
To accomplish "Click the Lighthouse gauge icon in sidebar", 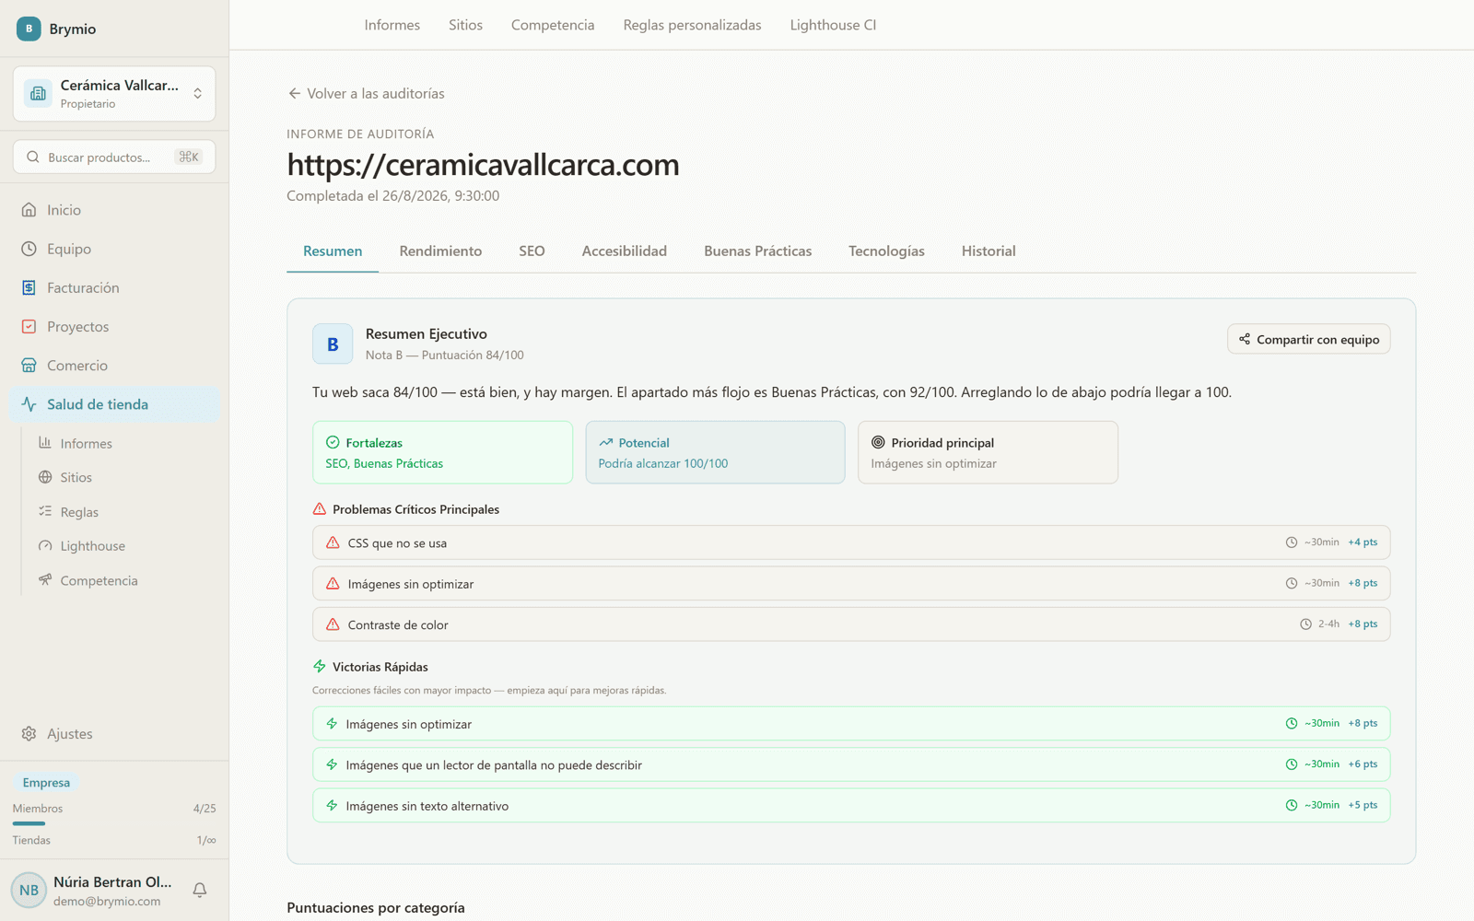I will pos(45,546).
